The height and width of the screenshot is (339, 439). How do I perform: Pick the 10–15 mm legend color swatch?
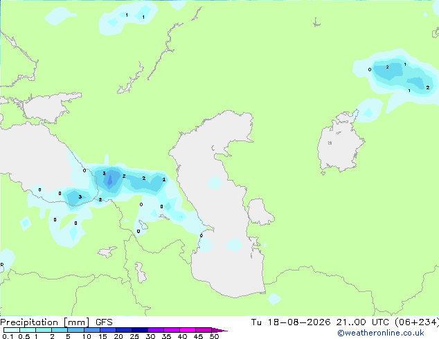[91, 330]
